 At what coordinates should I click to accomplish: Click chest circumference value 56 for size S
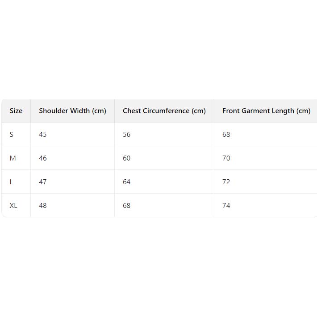point(127,135)
